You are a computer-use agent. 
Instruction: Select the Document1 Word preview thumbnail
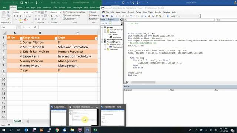59,117
